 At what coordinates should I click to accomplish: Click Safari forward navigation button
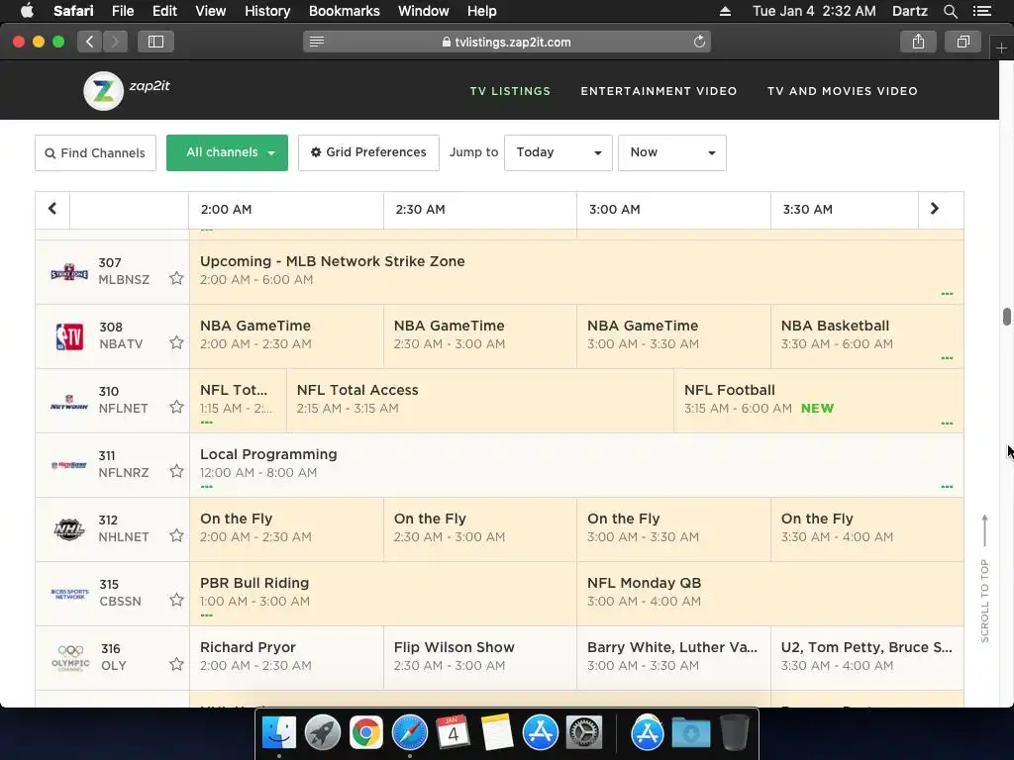(115, 42)
